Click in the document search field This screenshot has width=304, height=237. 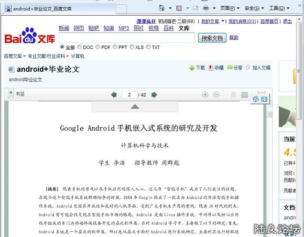click(127, 38)
